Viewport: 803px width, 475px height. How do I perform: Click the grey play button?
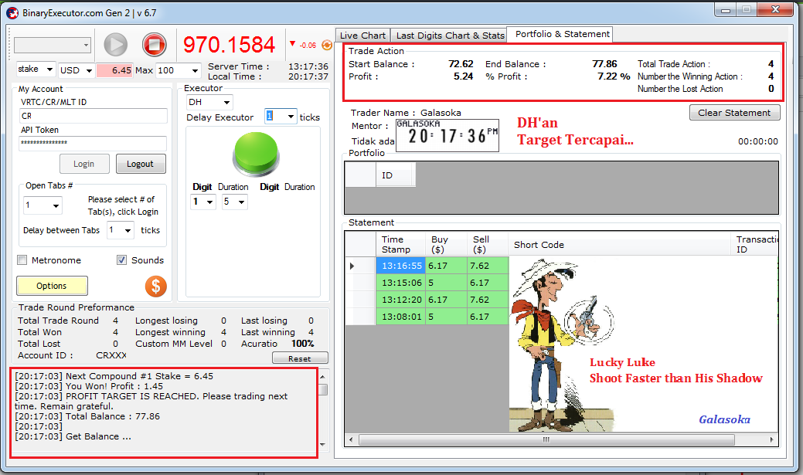[x=116, y=45]
